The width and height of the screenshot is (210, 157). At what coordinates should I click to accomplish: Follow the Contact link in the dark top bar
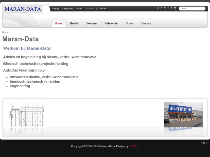90,8
